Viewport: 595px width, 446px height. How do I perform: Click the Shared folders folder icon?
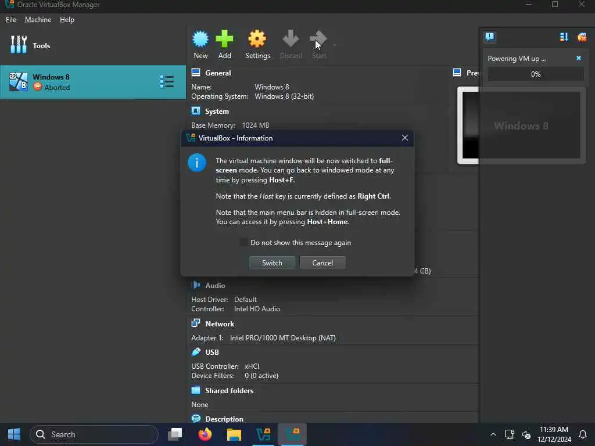tap(196, 390)
